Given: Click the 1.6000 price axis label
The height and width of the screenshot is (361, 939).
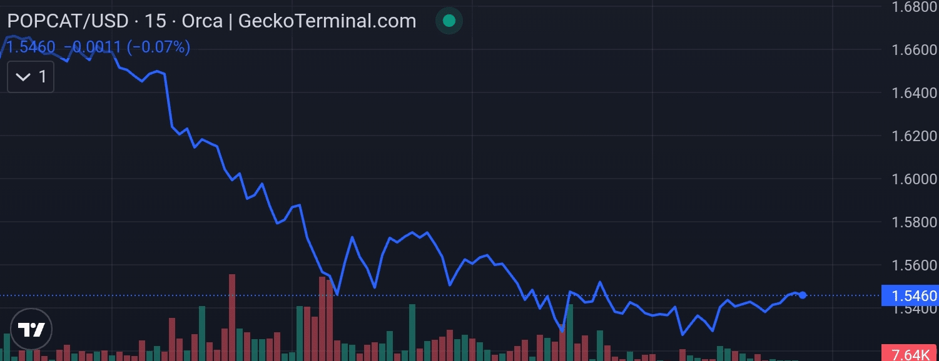Looking at the screenshot, I should [913, 179].
